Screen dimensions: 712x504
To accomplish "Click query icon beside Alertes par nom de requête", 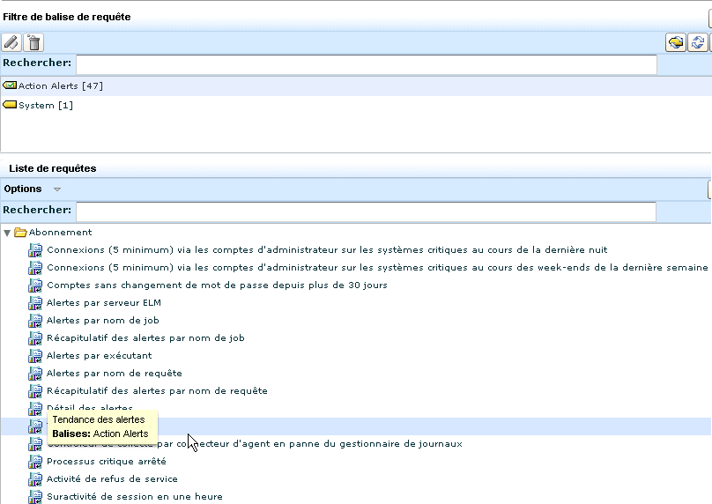I will click(x=35, y=374).
